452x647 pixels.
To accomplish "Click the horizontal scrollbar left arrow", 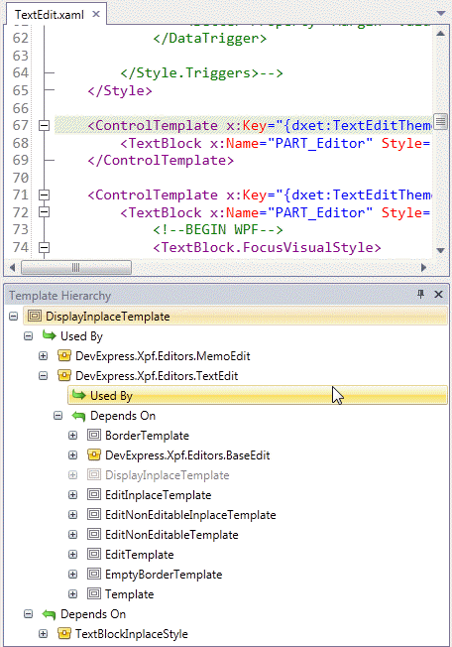I will (12, 267).
